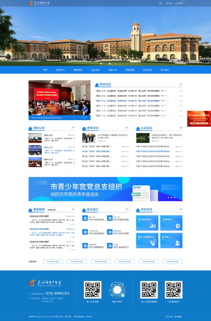Open the A馆t体育场馆 swimming tile
Screen dimensions: 211x321
[x=147, y=223]
